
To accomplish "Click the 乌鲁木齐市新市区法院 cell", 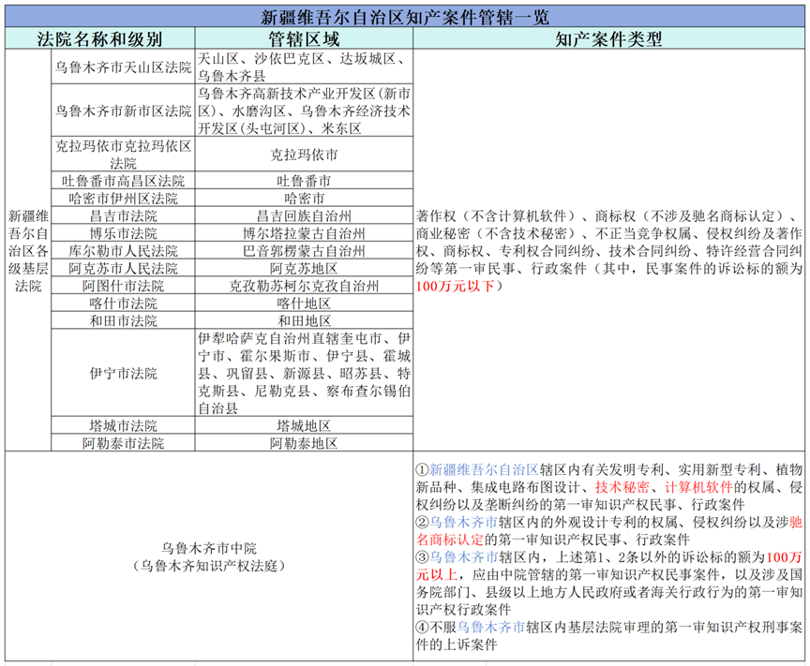I will [x=123, y=111].
